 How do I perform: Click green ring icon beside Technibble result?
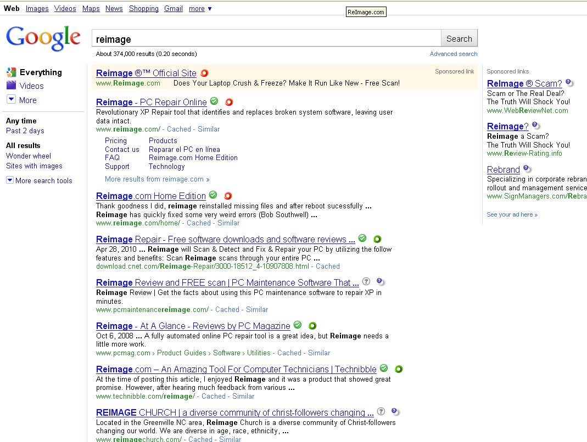tap(399, 369)
